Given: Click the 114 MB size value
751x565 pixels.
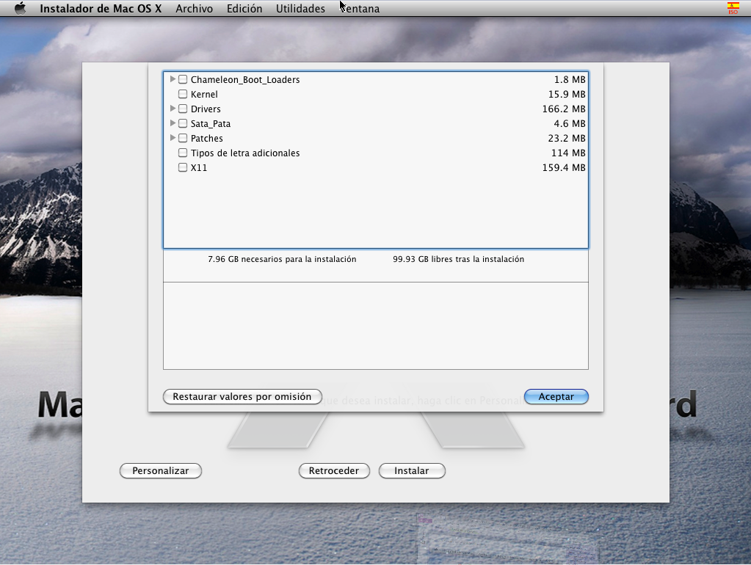Looking at the screenshot, I should click(x=568, y=153).
